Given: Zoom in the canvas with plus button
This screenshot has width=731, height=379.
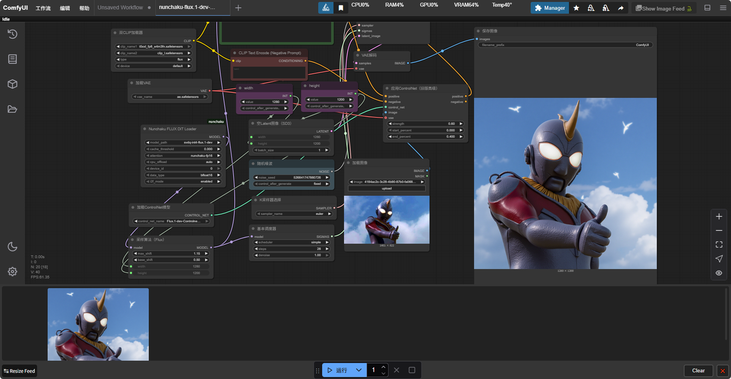Looking at the screenshot, I should [x=719, y=216].
